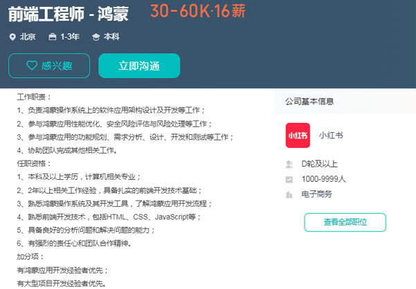The width and height of the screenshot is (416, 289).
Task: Click the D轮及以上 funding text
Action: [319, 164]
